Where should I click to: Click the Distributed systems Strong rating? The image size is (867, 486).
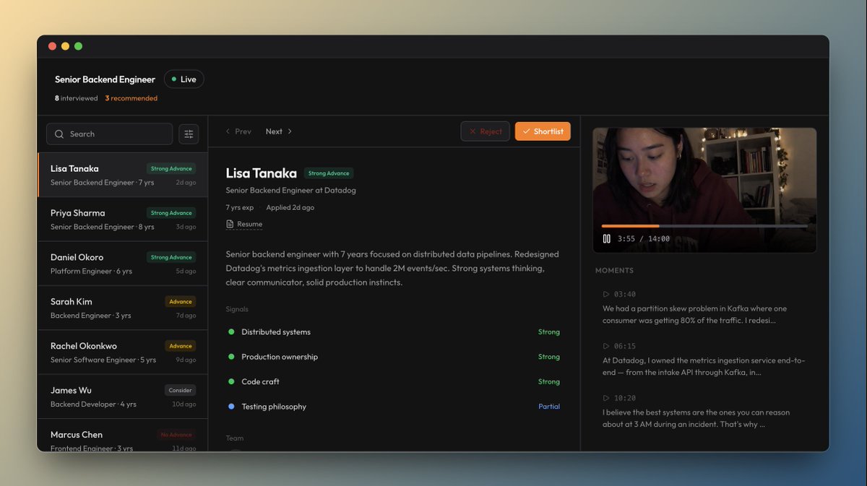click(549, 332)
